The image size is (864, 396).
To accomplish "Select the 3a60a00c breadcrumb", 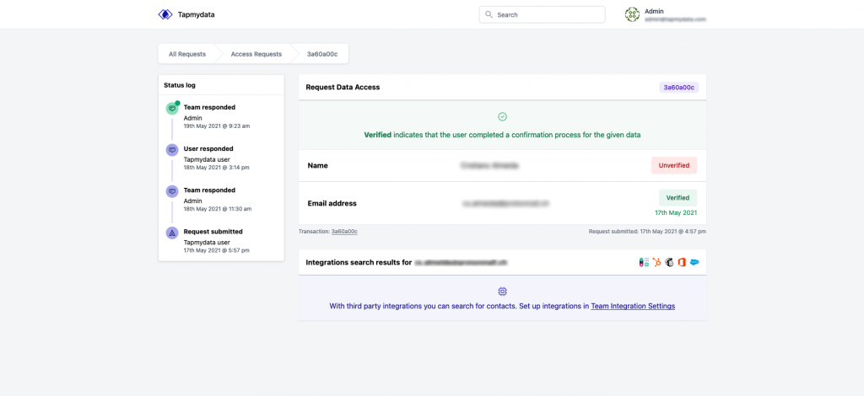I will point(322,54).
